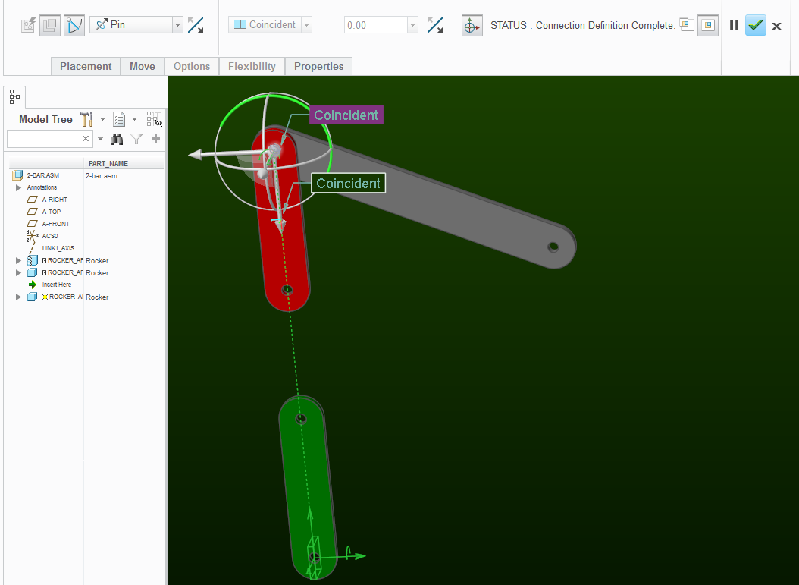Screen dimensions: 799x585
Task: Click the star-marked ROCKER component row
Action: pos(66,297)
